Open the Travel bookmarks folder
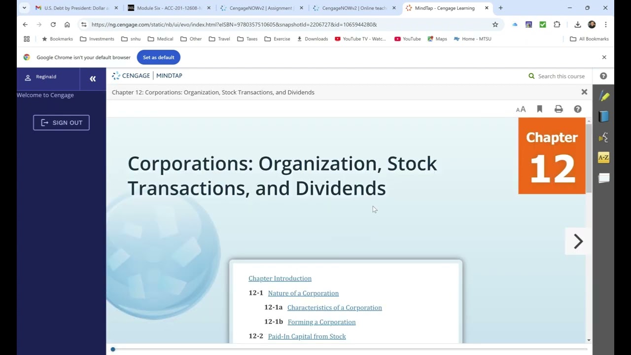This screenshot has width=631, height=355. [x=219, y=39]
